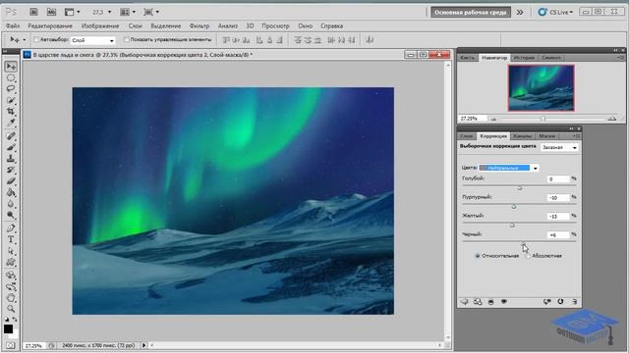Reset adjustment to defaults

coord(560,301)
